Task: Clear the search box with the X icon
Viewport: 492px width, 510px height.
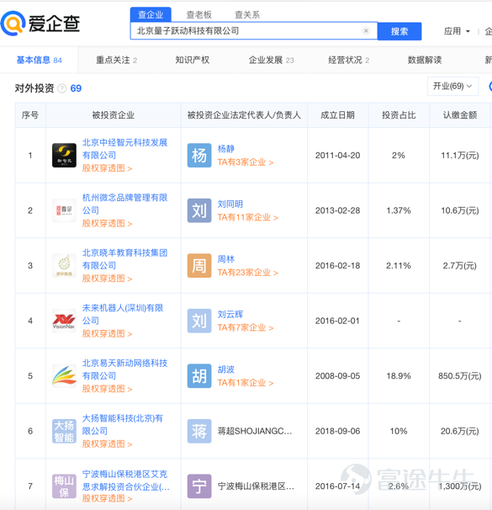Action: coord(366,31)
